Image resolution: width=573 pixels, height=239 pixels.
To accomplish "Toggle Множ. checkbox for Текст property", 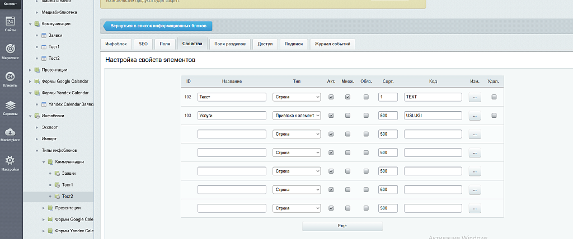I will pos(347,97).
